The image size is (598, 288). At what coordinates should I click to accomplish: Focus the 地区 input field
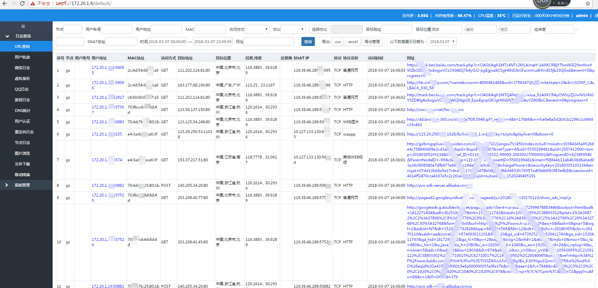(515, 29)
